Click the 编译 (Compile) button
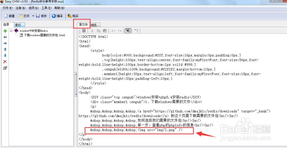The height and width of the screenshot is (148, 287). 57,16
